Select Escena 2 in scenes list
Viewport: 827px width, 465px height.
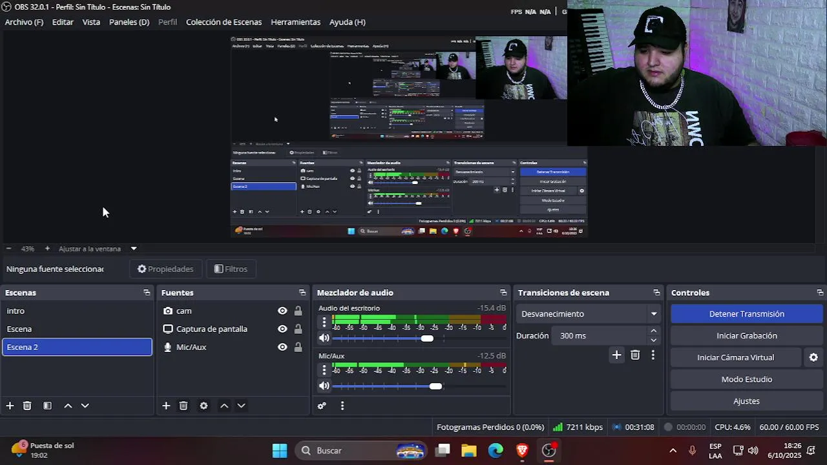click(x=77, y=347)
